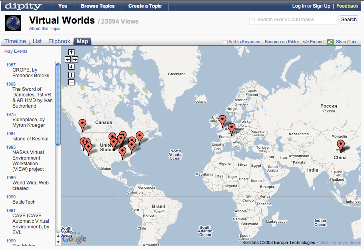Click the Virtual Worlds globe thumbnail
Screen dimensions: 364x250
pos(13,22)
